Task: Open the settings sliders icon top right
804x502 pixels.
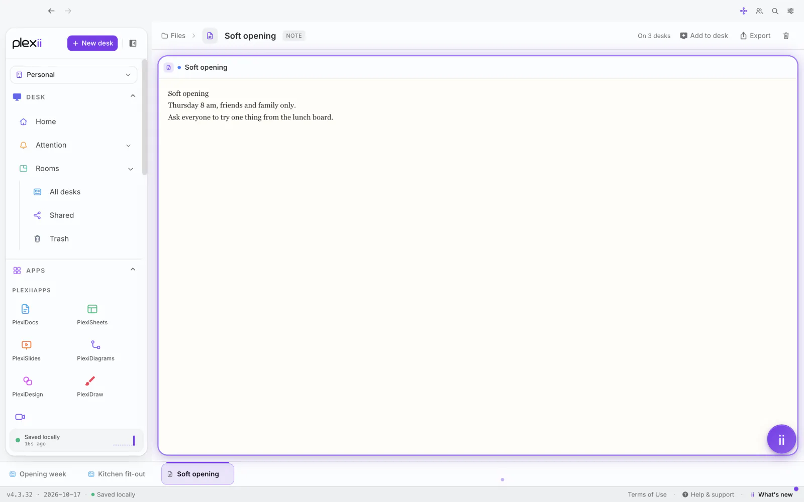Action: (790, 11)
